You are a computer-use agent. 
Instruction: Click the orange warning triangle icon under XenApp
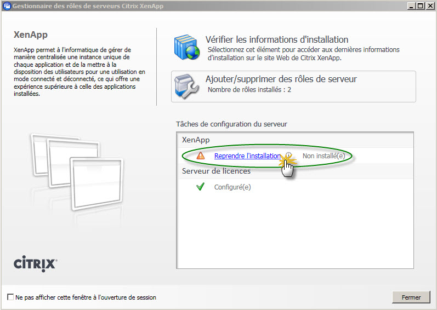pos(200,156)
